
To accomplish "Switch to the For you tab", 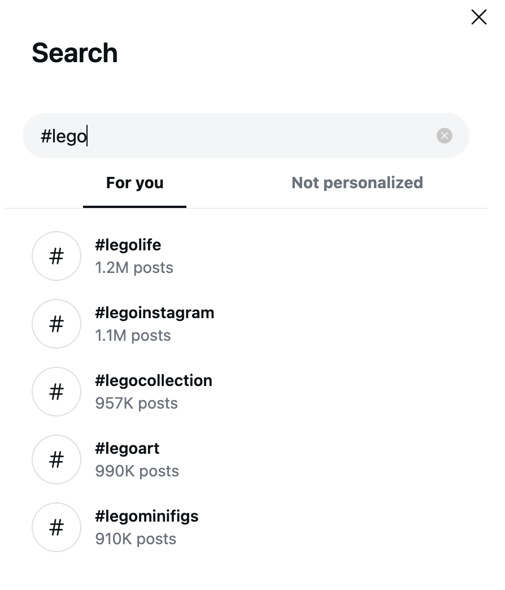I will pyautogui.click(x=134, y=183).
